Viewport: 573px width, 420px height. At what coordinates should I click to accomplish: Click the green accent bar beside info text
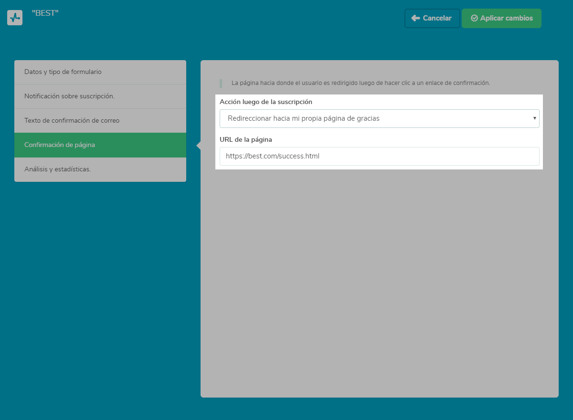(x=221, y=83)
